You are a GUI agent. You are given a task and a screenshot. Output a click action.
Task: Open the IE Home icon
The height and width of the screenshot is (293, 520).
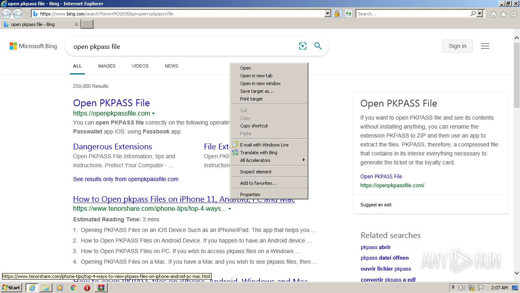click(493, 14)
